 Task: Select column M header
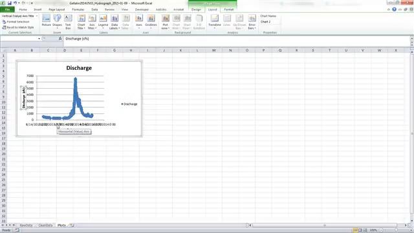point(214,50)
